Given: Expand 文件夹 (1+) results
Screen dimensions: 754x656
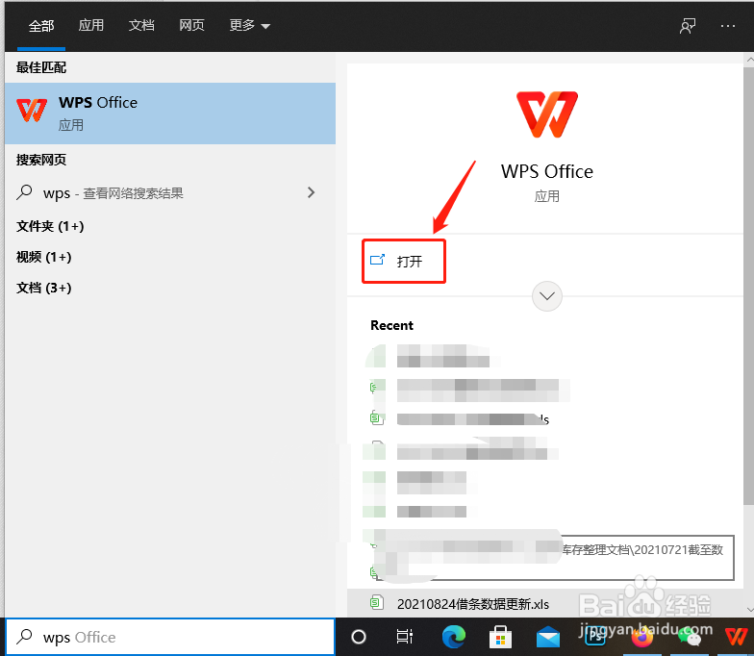Looking at the screenshot, I should click(50, 226).
